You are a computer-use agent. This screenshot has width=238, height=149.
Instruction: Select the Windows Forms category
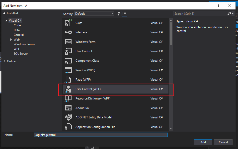(x=24, y=44)
